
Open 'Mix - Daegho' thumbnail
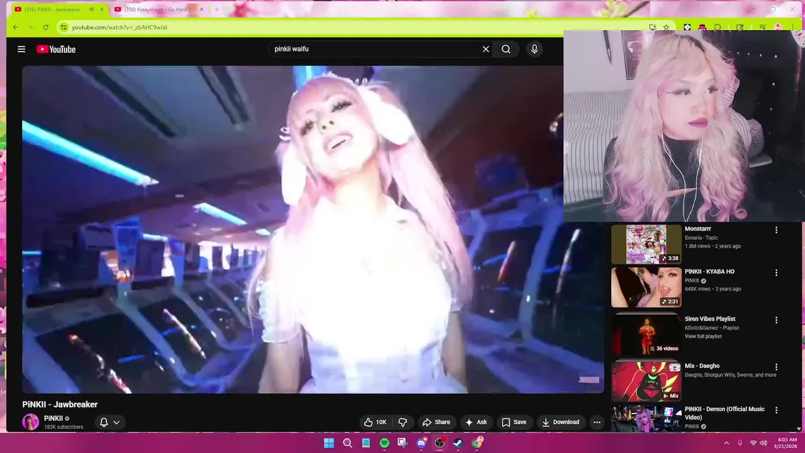646,381
